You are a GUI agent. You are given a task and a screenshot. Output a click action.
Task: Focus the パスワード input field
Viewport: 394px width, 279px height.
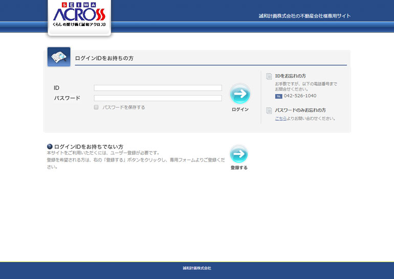point(158,98)
